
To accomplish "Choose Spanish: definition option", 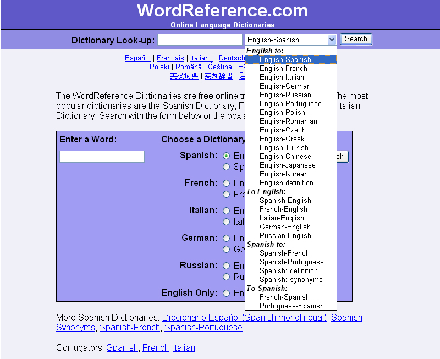I will [291, 270].
